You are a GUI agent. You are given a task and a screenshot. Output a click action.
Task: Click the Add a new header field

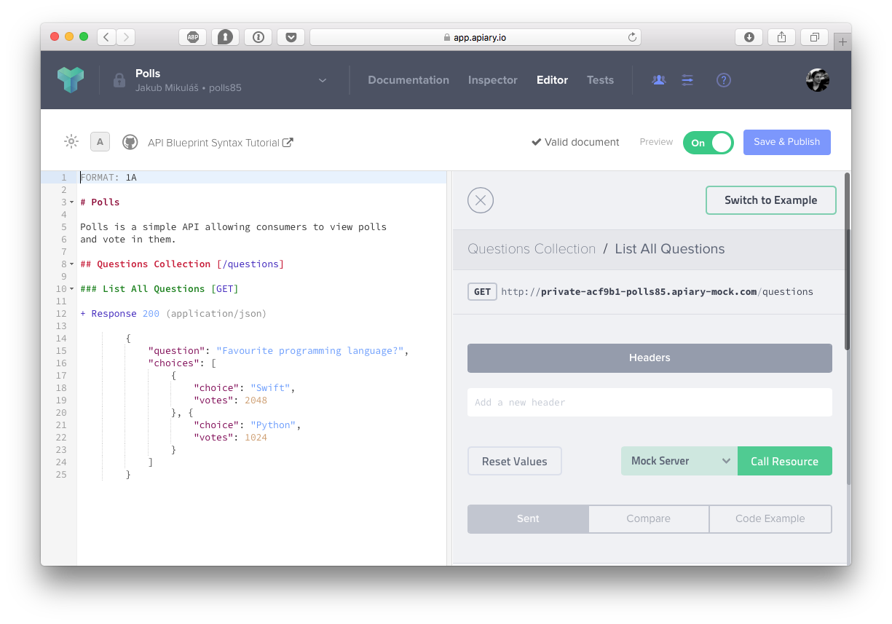coord(650,402)
